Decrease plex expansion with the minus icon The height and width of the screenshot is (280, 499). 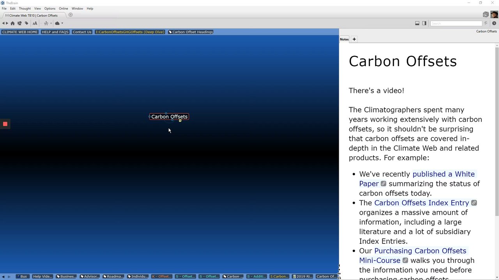tap(42, 23)
